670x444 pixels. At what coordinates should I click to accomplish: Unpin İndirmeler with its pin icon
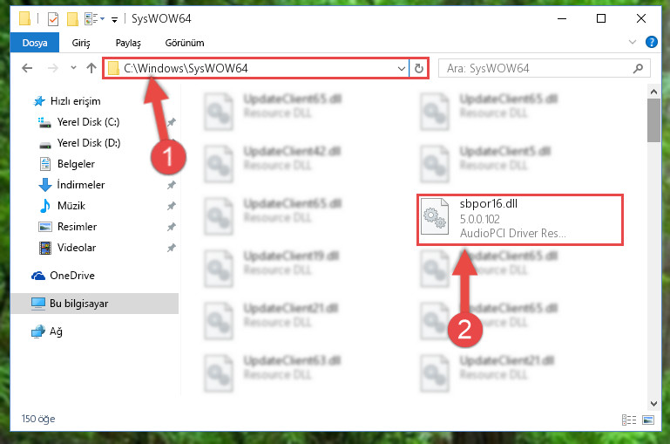[x=172, y=185]
